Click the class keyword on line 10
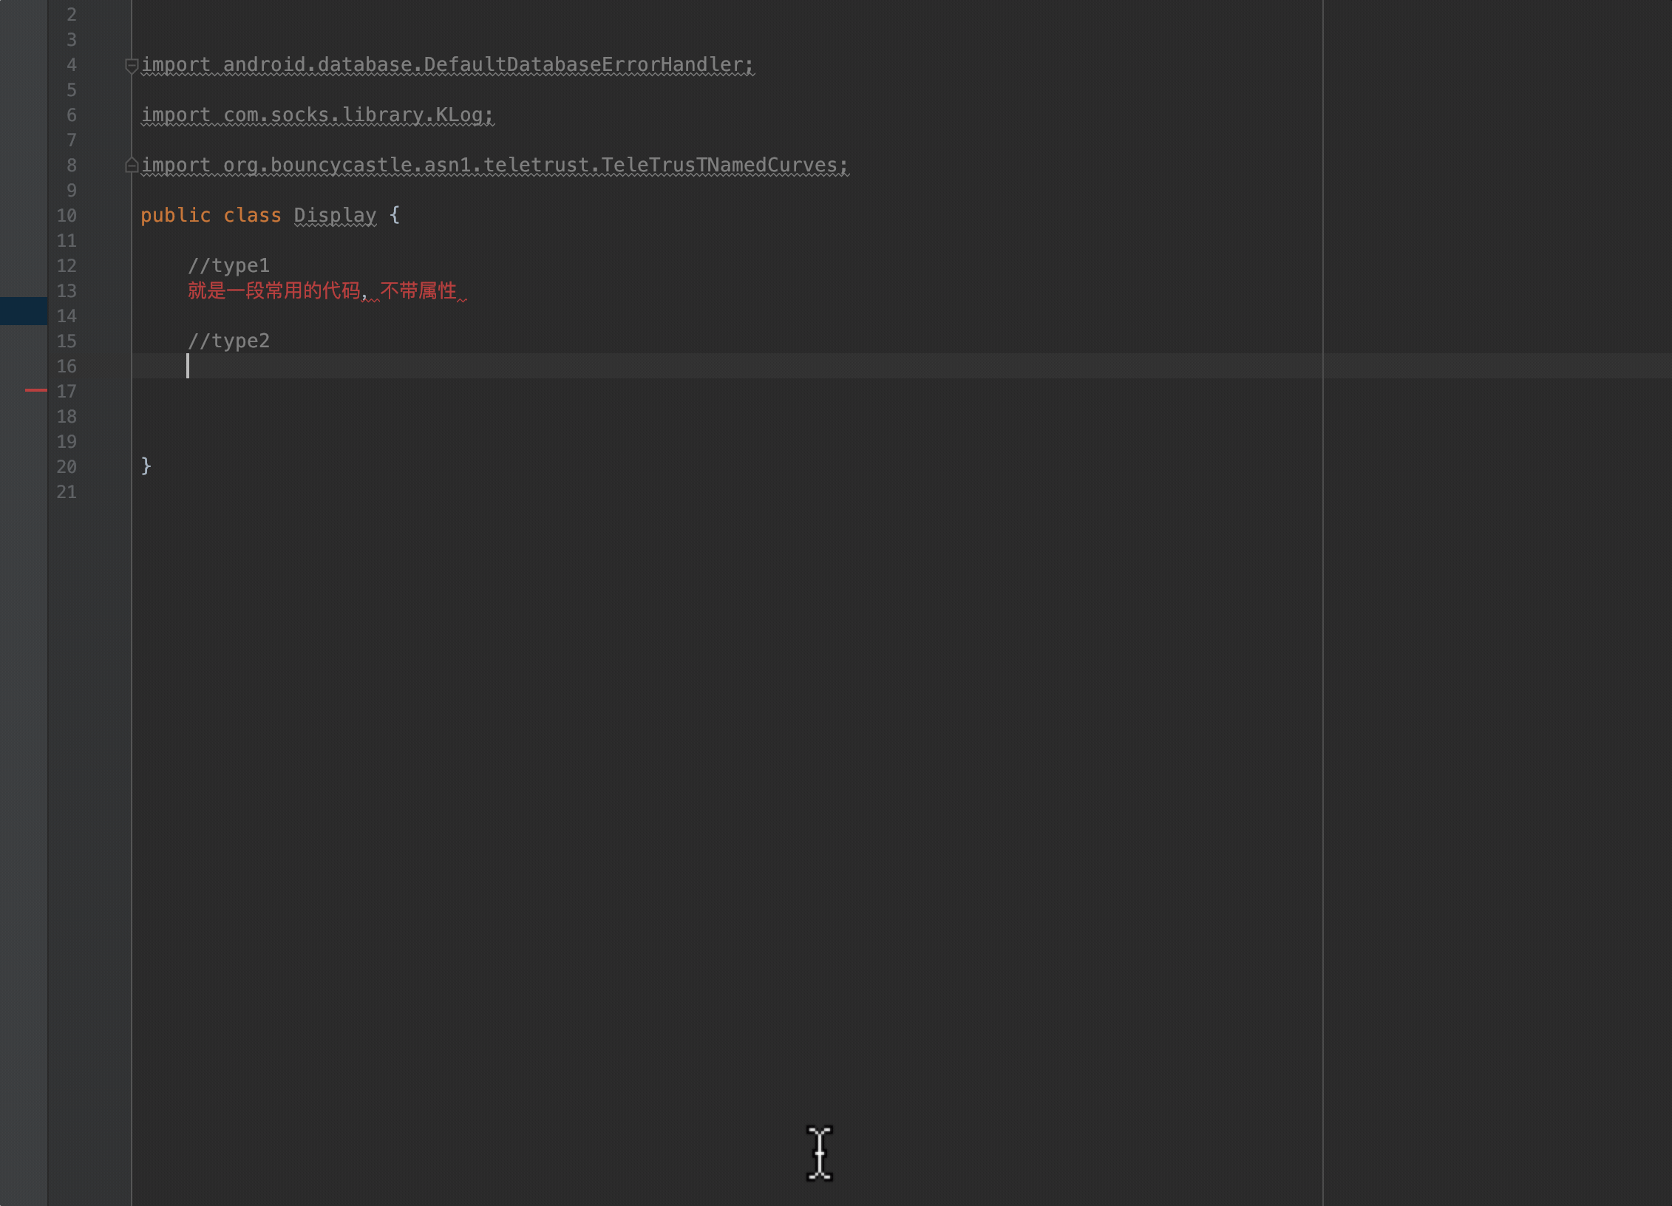Screen dimensions: 1672x1206 pyautogui.click(x=252, y=215)
